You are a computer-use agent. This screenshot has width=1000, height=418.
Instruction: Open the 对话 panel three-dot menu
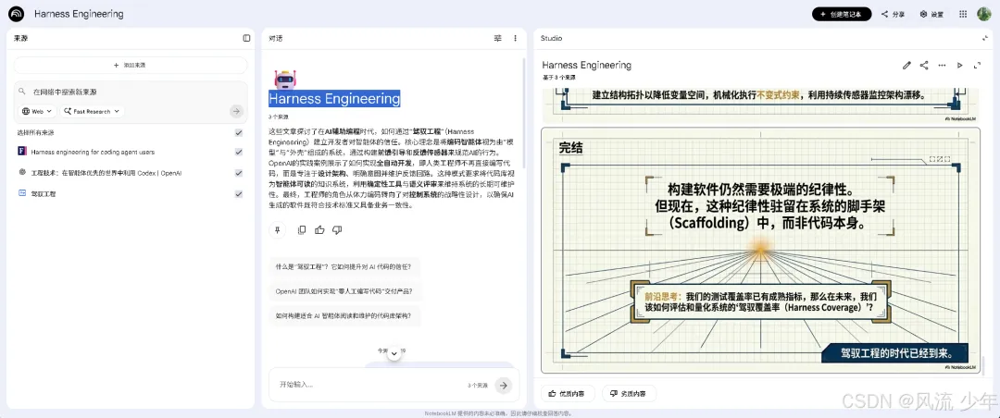click(x=516, y=38)
